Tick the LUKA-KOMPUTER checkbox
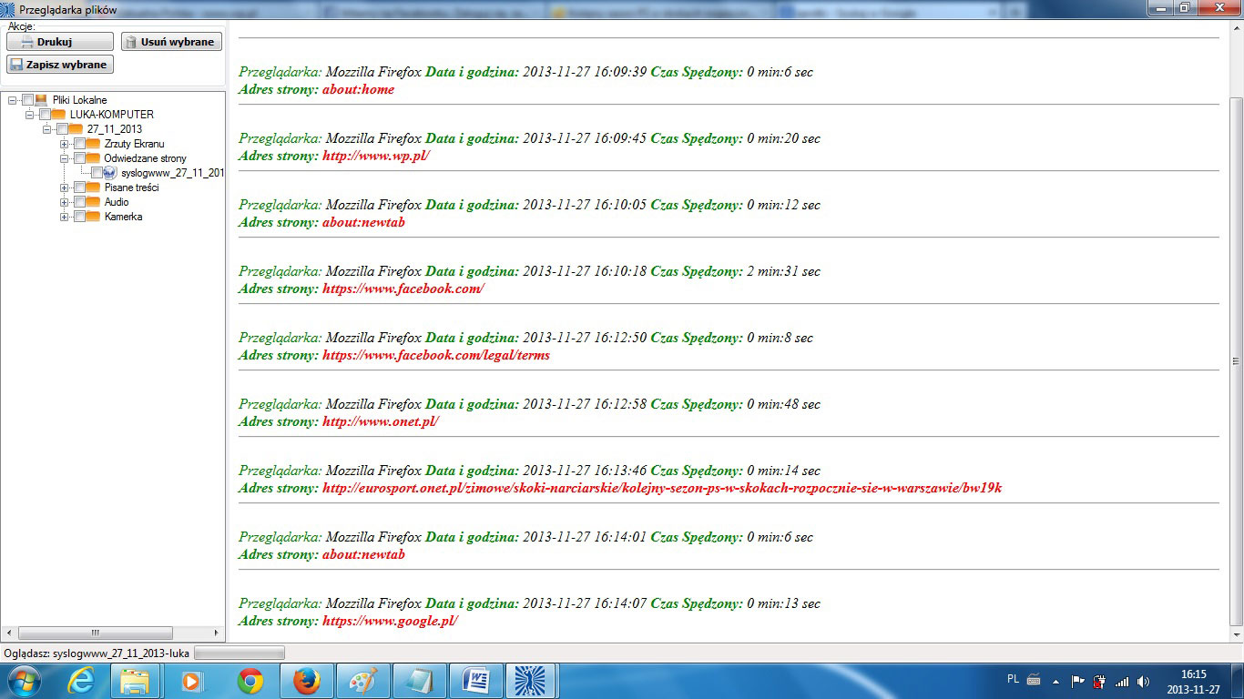Image resolution: width=1244 pixels, height=699 pixels. point(45,115)
